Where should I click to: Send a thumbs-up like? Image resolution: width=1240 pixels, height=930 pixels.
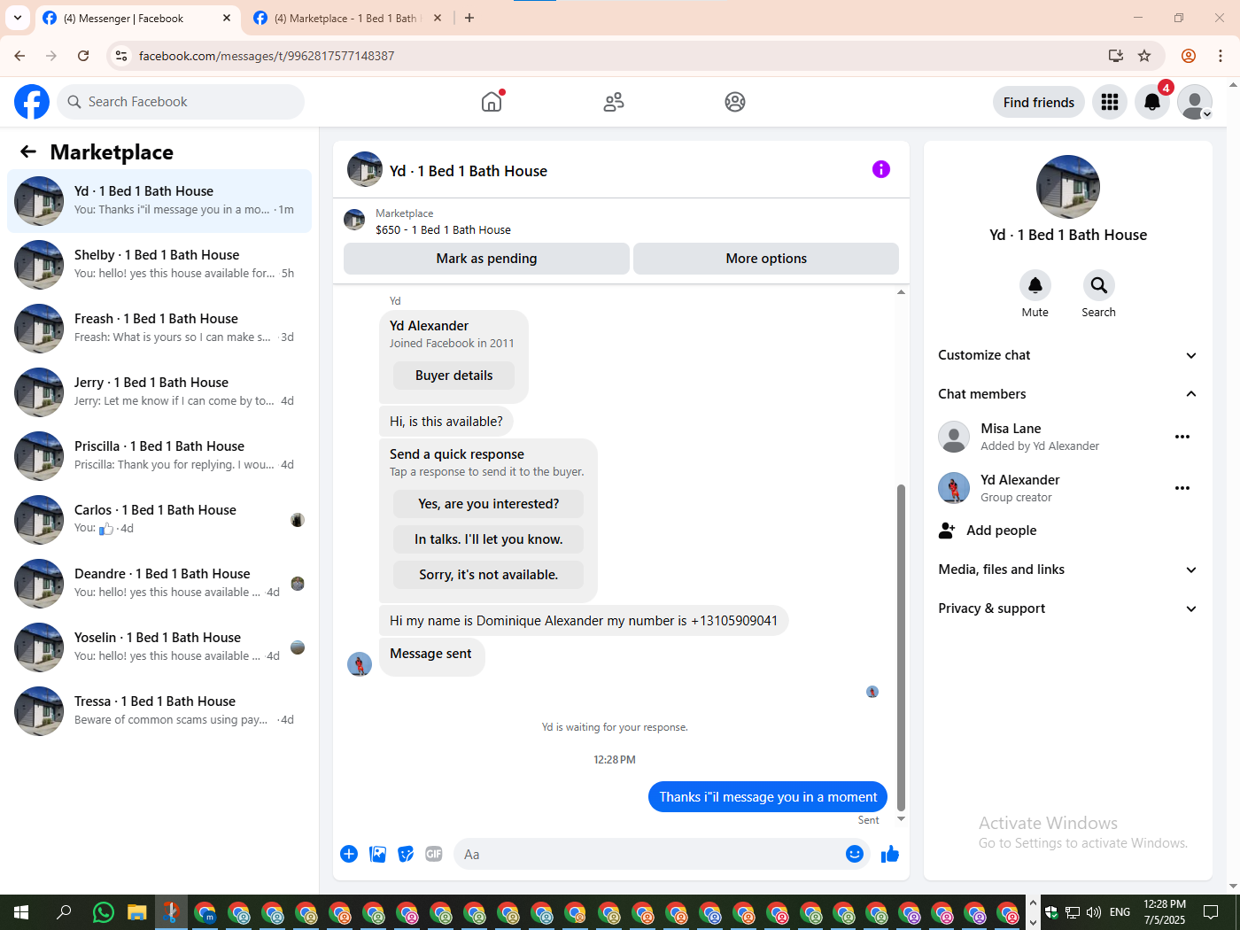(890, 854)
